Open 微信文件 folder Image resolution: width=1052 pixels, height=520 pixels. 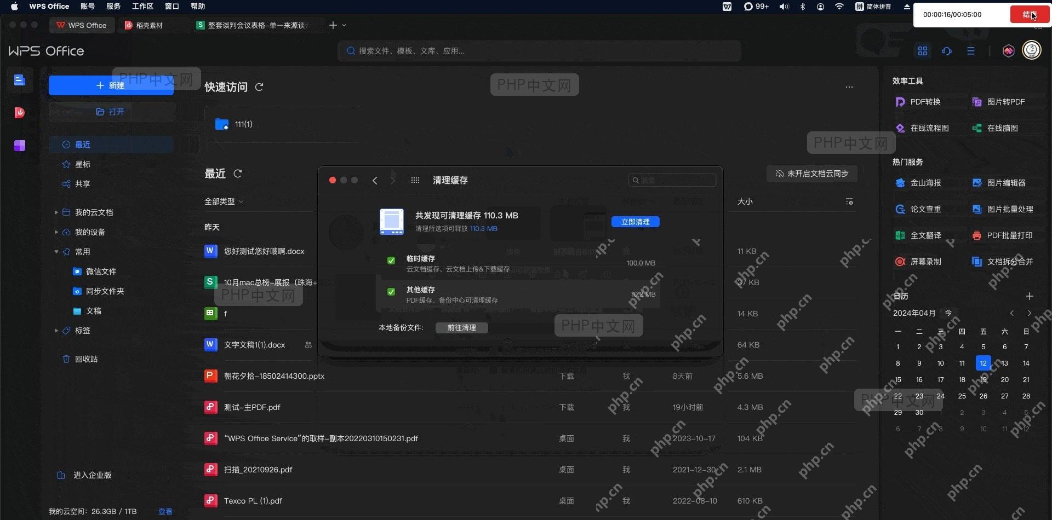pos(95,271)
